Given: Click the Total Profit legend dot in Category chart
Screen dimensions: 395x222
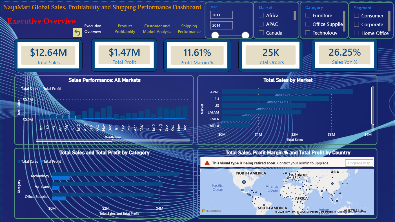Looking at the screenshot, I should [41, 161].
